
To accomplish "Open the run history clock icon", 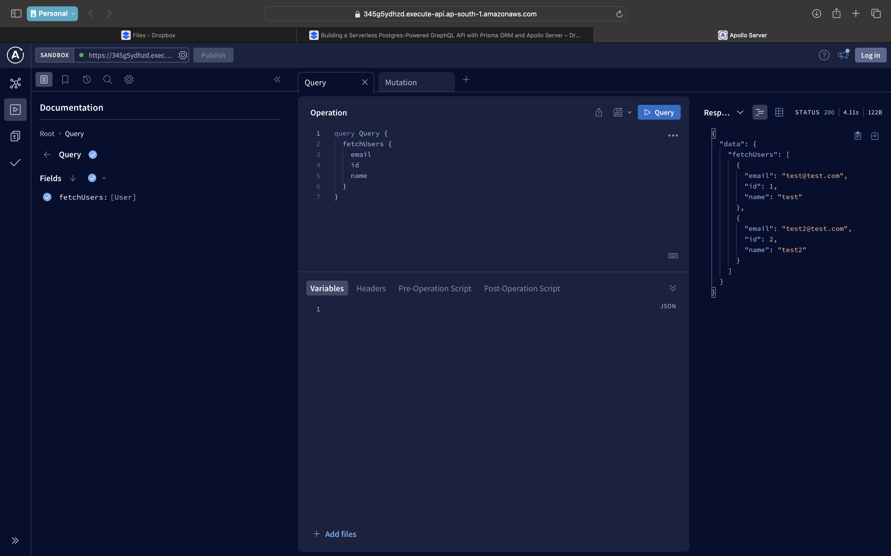I will 86,79.
